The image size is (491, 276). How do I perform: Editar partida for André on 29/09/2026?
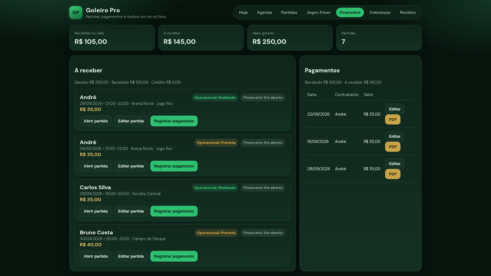[x=131, y=121]
